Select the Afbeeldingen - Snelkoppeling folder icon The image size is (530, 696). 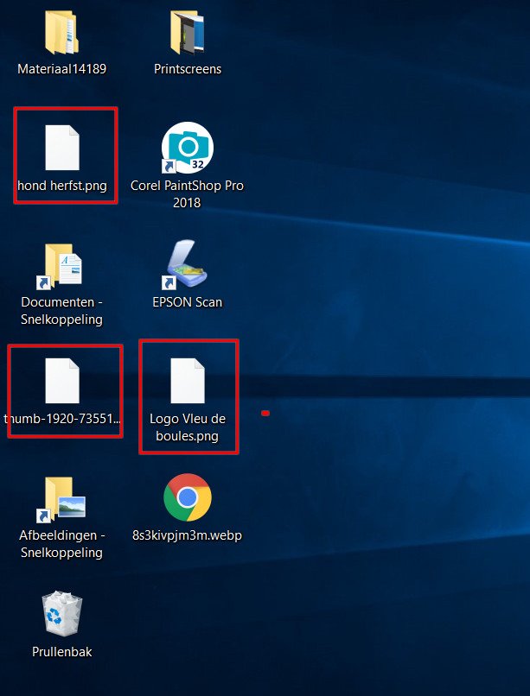(x=61, y=499)
